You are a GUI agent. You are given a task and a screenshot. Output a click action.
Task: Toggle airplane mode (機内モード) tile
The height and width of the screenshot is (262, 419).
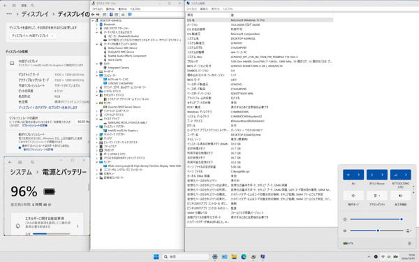click(x=353, y=196)
